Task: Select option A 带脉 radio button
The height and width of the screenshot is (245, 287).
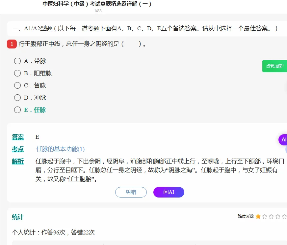Action: (x=17, y=61)
